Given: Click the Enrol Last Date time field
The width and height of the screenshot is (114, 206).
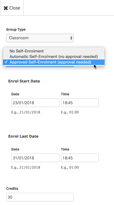Looking at the screenshot, I should [80, 158].
